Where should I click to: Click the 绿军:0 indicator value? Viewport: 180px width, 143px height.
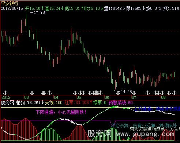pos(100,103)
